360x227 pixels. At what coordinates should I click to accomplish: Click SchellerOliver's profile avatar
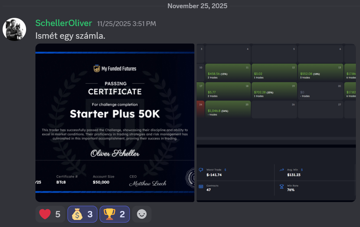[x=14, y=29]
